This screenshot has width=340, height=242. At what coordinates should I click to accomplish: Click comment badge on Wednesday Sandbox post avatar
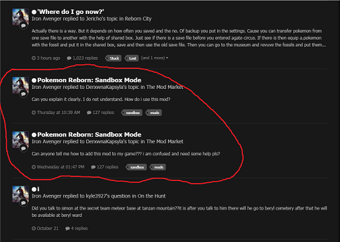23,149
